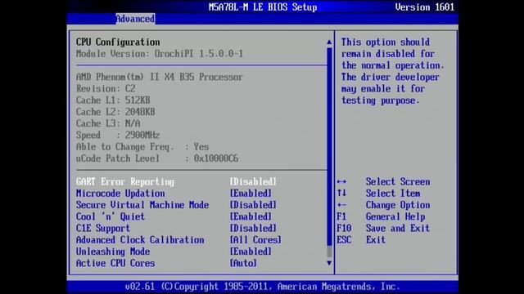The image size is (524, 294).
Task: Click F1 General Help hint
Action: [381, 216]
